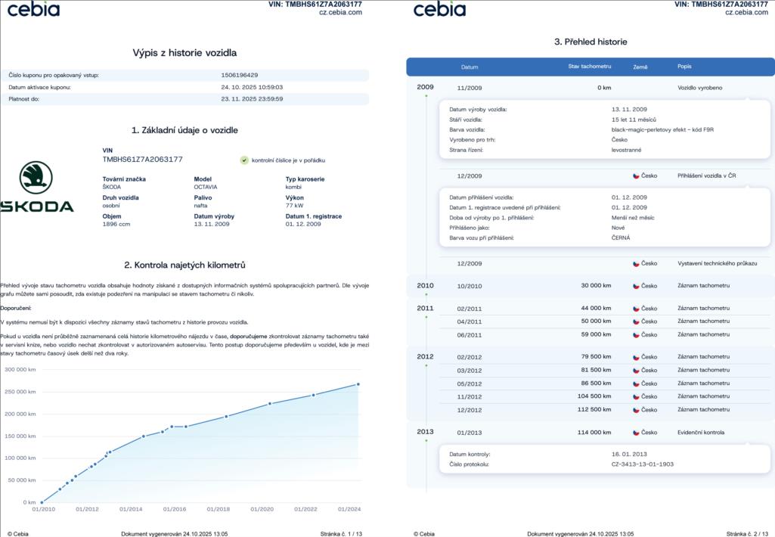Click the Czech flag beside Vystavení technického průkazu

click(636, 263)
